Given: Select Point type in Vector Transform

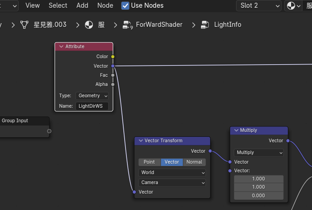Looking at the screenshot, I should [x=149, y=162].
